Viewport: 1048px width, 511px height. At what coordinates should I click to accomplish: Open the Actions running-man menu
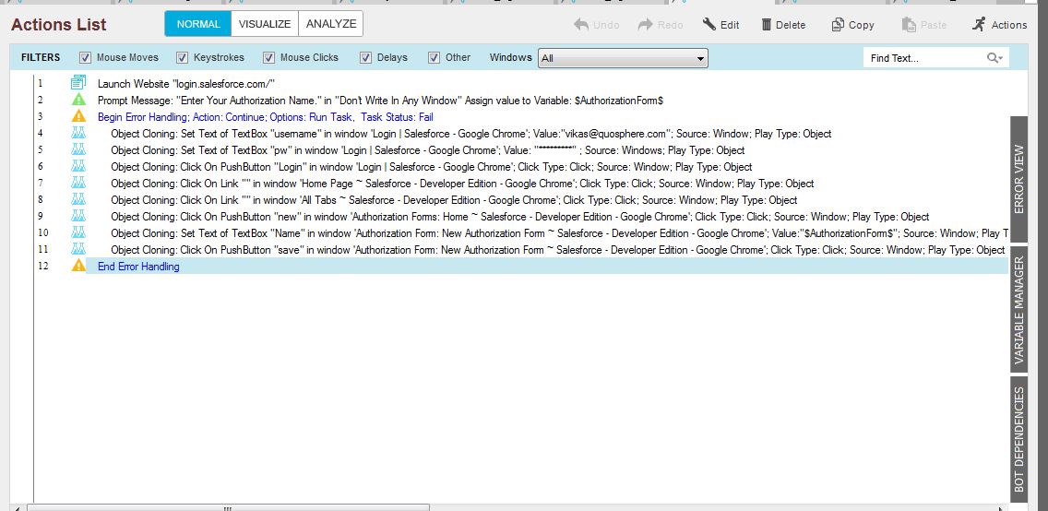click(979, 25)
